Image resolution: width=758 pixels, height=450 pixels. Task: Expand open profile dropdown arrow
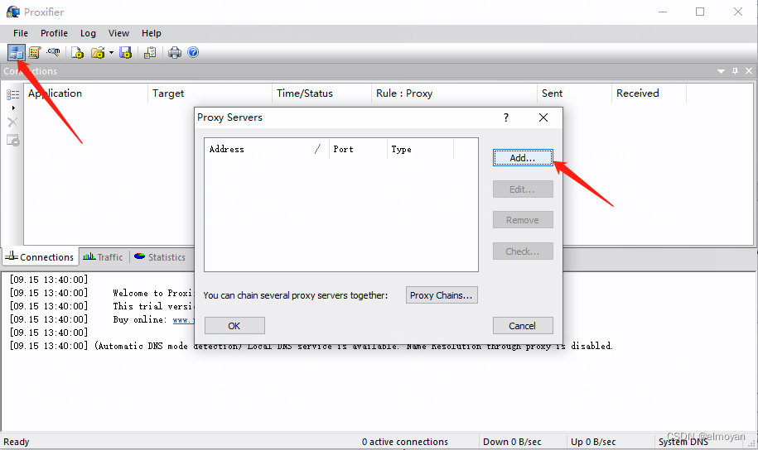click(x=111, y=52)
